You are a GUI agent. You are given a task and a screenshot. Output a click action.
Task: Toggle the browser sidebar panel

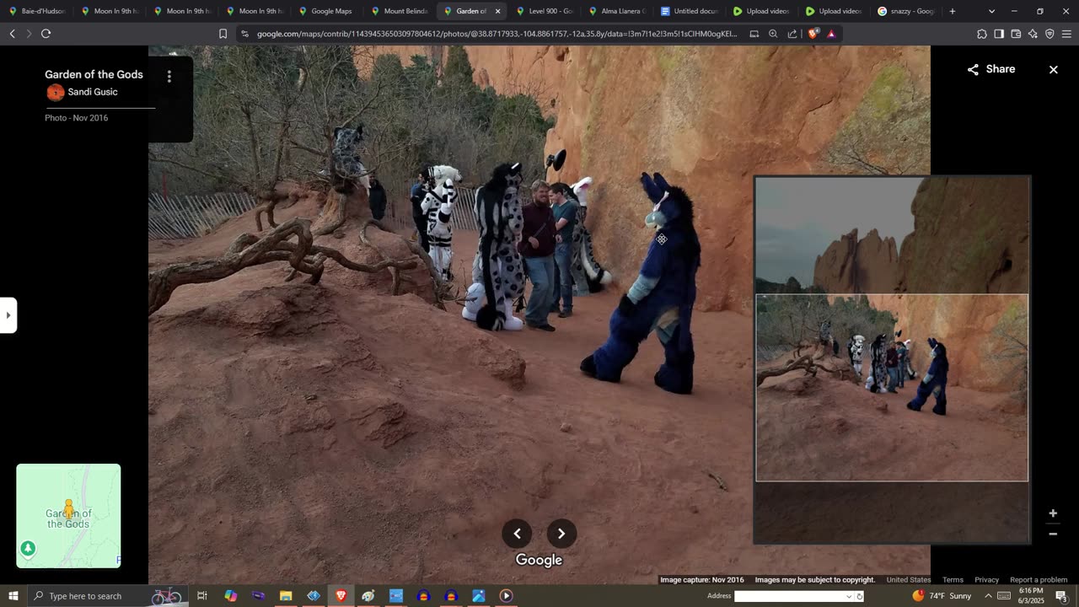(x=999, y=34)
